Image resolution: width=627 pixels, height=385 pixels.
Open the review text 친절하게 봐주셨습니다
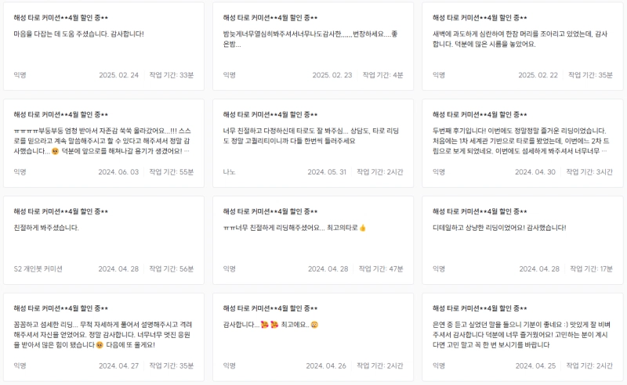point(47,228)
